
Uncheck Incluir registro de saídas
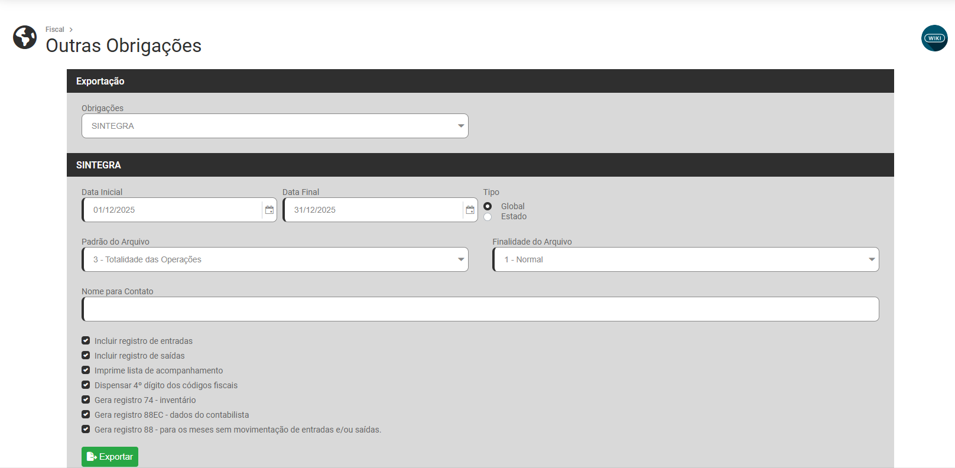pyautogui.click(x=86, y=356)
